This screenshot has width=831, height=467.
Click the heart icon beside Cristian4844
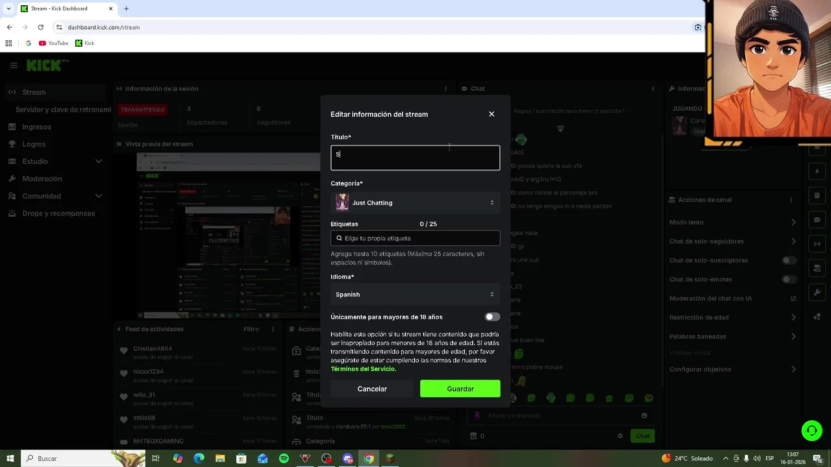point(123,351)
